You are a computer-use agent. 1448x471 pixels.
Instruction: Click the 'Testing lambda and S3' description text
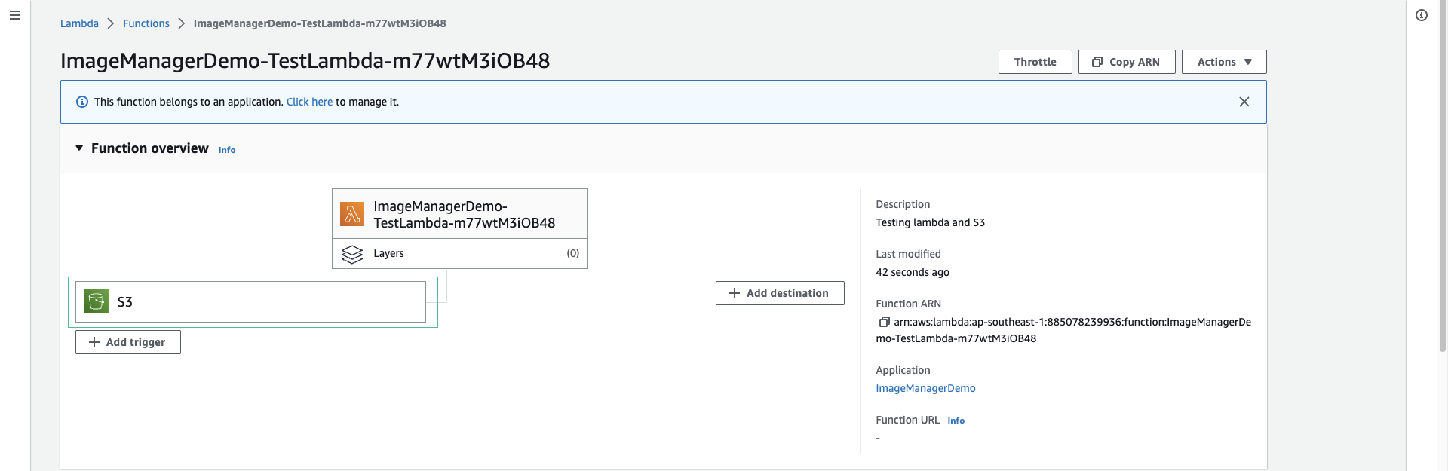pyautogui.click(x=930, y=222)
